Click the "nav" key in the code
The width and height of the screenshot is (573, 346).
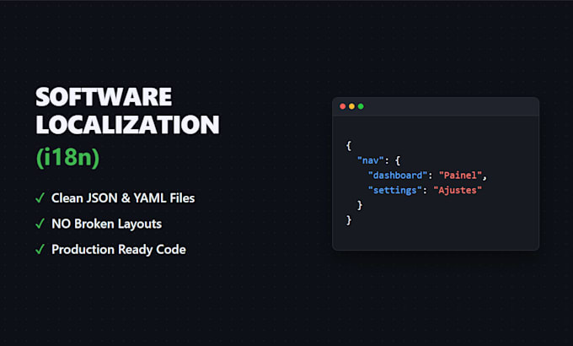click(371, 160)
